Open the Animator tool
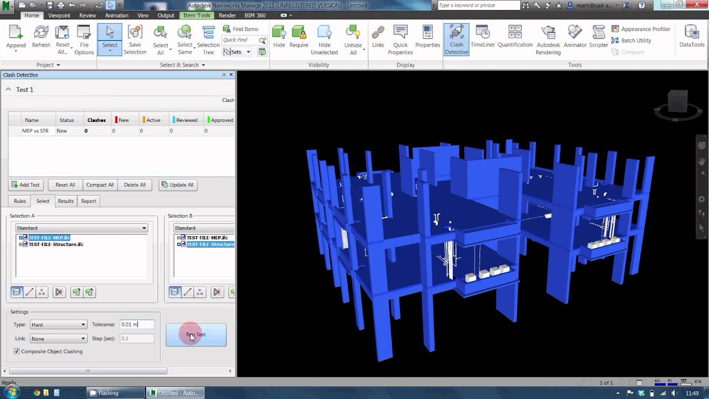 575,38
